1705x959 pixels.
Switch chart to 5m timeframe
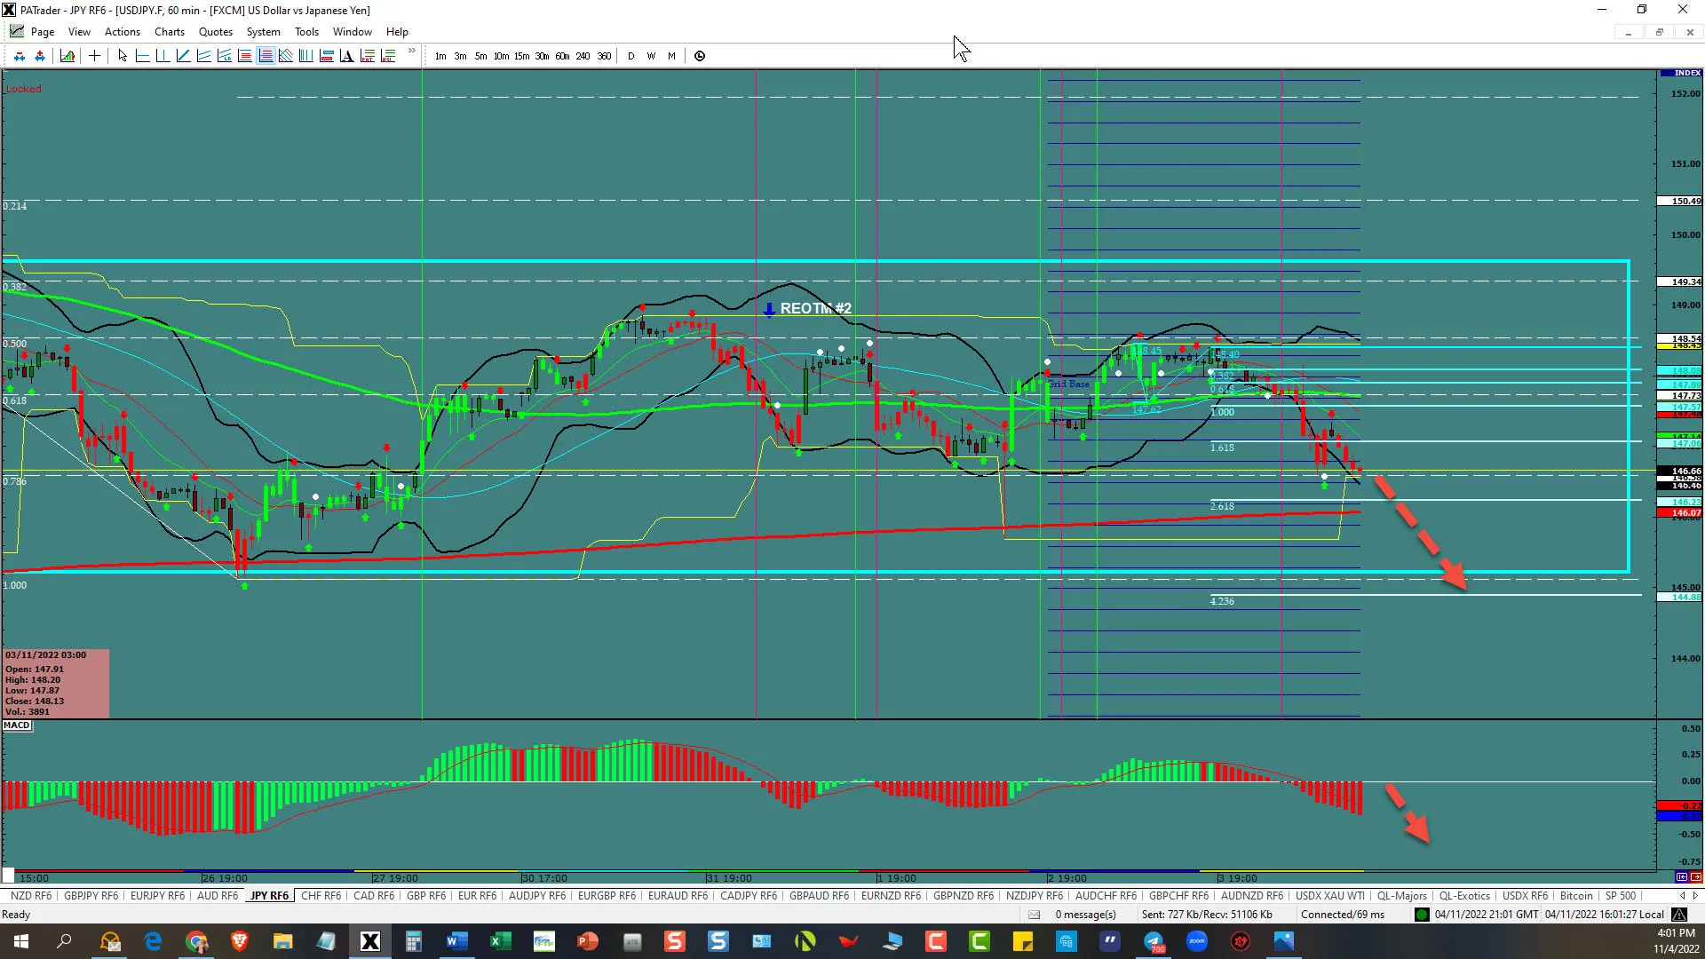(480, 56)
